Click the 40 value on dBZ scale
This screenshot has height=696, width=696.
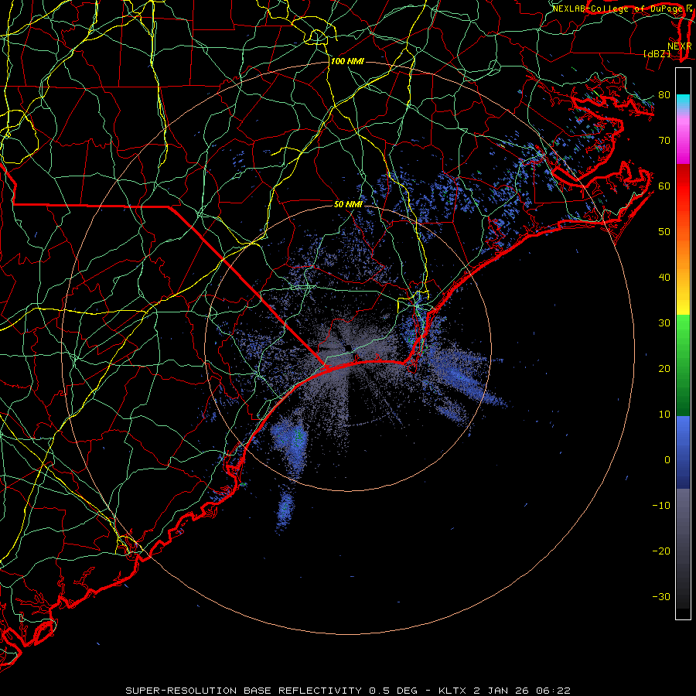[x=664, y=278]
